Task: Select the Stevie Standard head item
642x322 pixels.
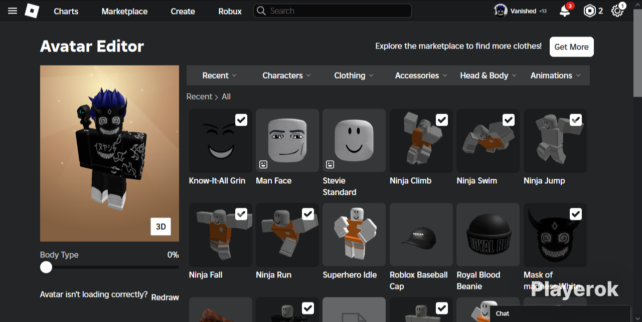Action: (354, 141)
